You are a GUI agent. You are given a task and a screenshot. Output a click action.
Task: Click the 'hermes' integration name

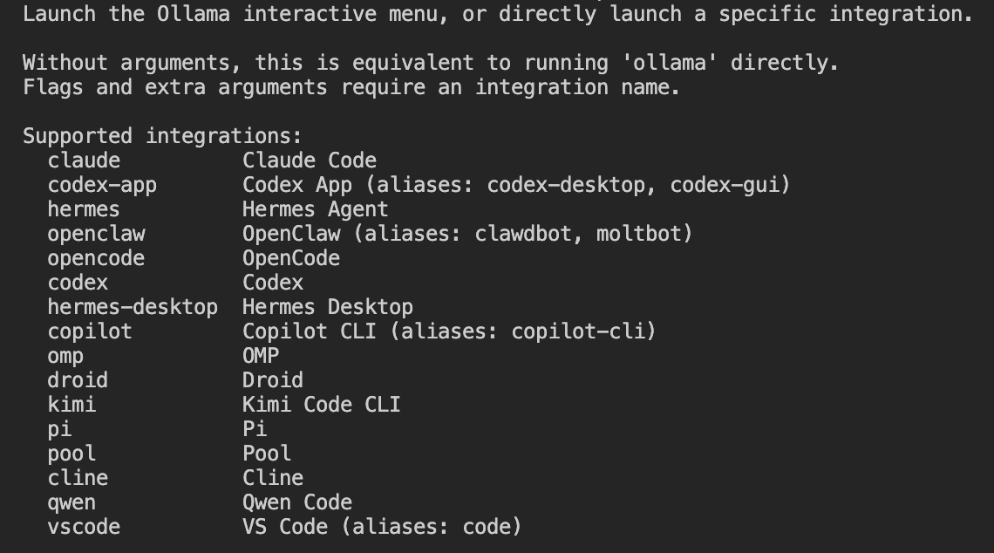click(84, 209)
